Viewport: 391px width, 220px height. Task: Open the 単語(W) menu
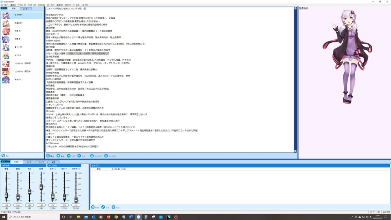tap(60, 5)
